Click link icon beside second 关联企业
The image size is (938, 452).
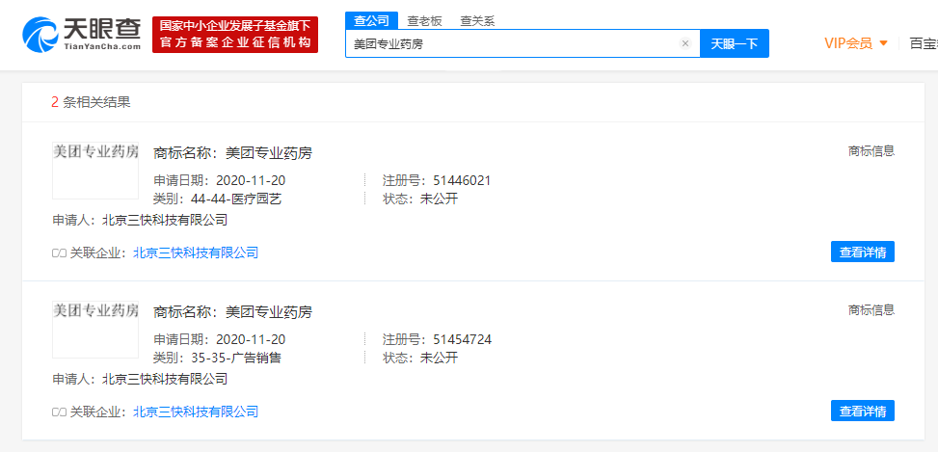[59, 412]
